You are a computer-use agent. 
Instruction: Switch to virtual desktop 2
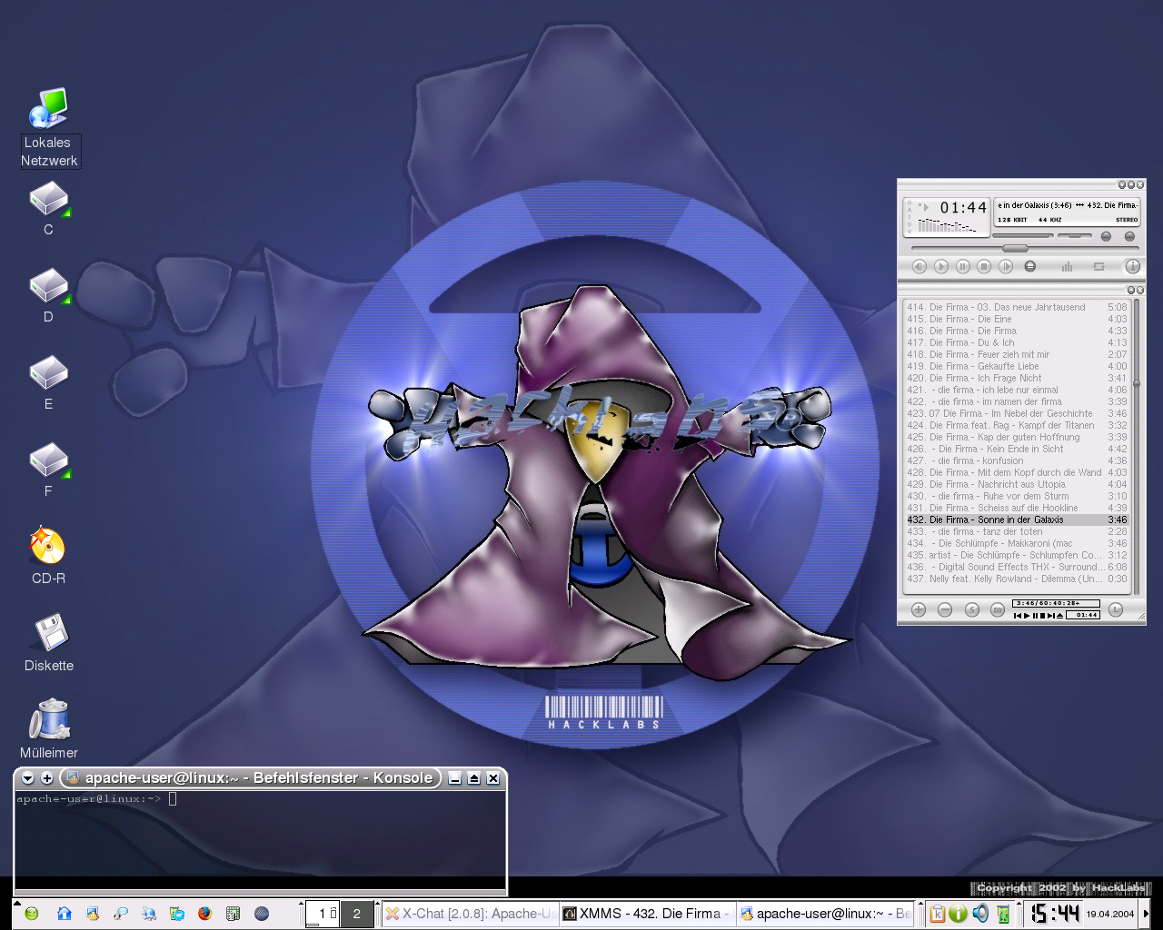pyautogui.click(x=356, y=914)
